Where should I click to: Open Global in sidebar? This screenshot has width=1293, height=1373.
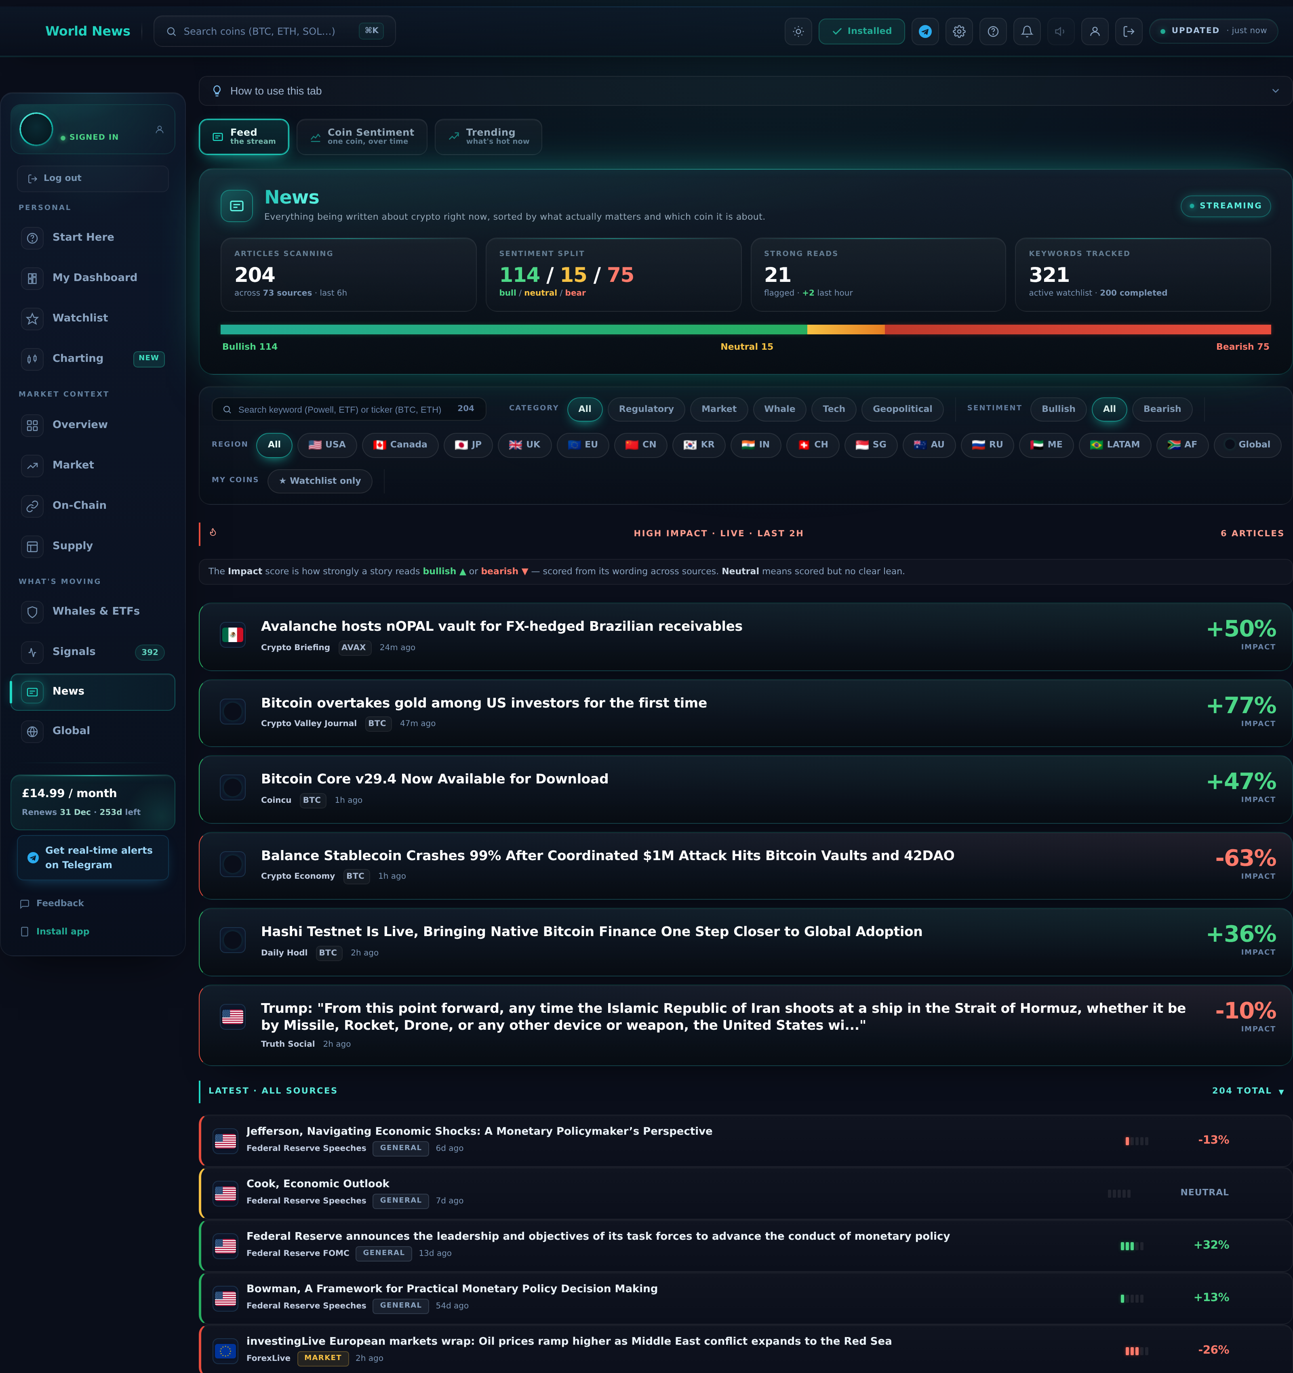pyautogui.click(x=93, y=731)
